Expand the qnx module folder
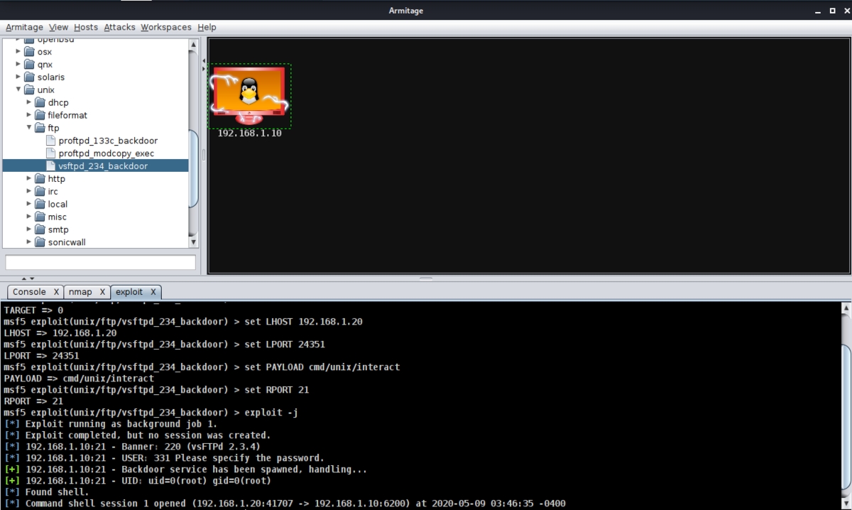This screenshot has height=510, width=852. tap(18, 65)
